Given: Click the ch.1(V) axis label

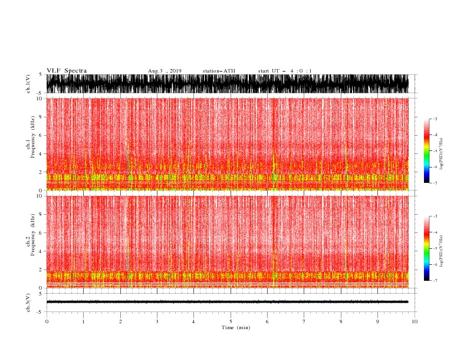Looking at the screenshot, I should [28, 84].
